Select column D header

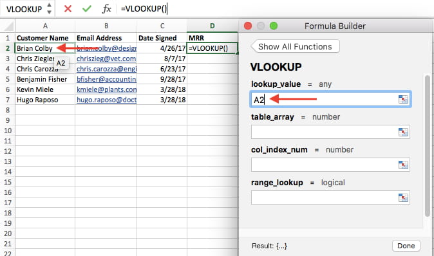tap(212, 26)
